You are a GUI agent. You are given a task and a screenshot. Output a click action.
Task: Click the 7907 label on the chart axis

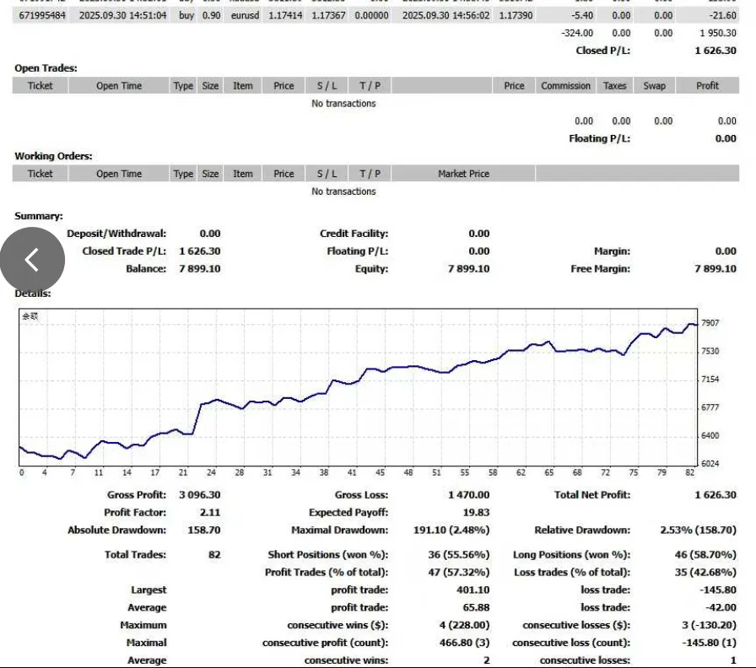coord(710,323)
